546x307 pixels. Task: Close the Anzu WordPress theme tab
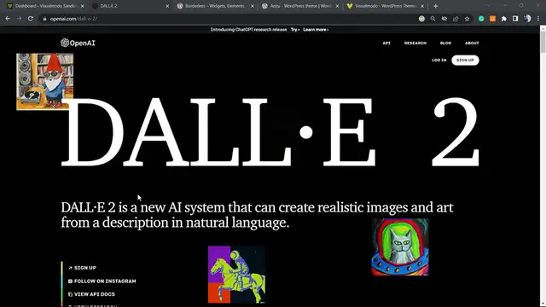pos(337,6)
